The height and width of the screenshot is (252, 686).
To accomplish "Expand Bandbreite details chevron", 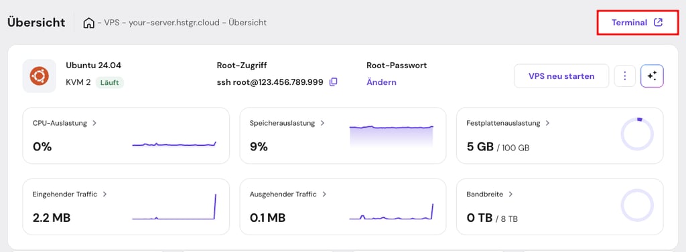I will [510, 194].
